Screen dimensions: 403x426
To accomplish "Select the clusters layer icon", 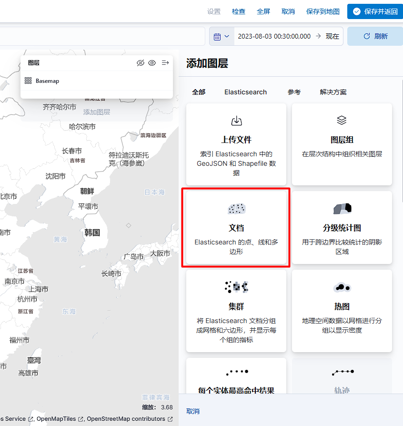I will point(236,287).
